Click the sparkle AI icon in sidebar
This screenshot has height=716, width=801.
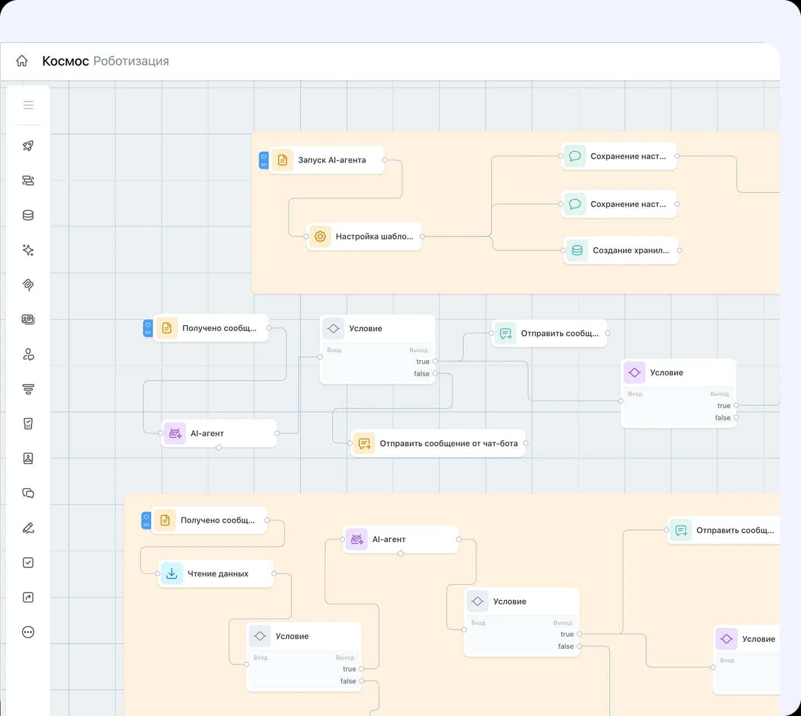pos(28,250)
